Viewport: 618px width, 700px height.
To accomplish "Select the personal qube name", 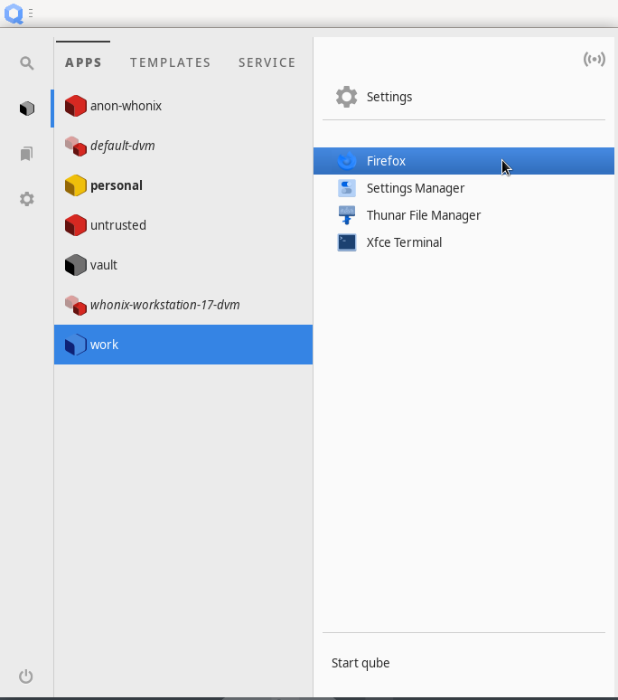I will tap(117, 185).
